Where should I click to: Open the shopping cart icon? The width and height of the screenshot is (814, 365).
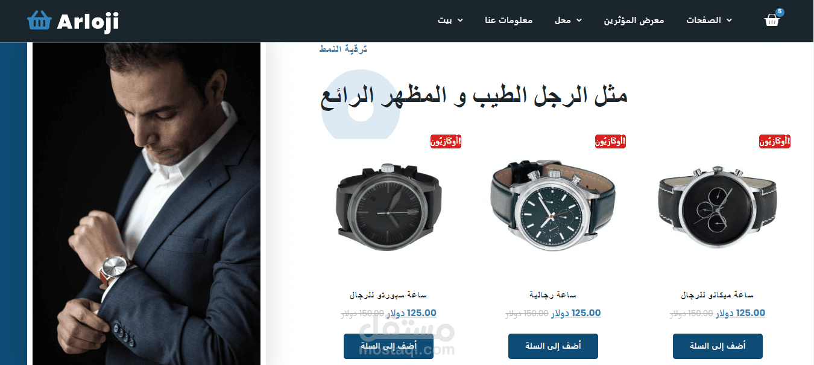tap(772, 21)
